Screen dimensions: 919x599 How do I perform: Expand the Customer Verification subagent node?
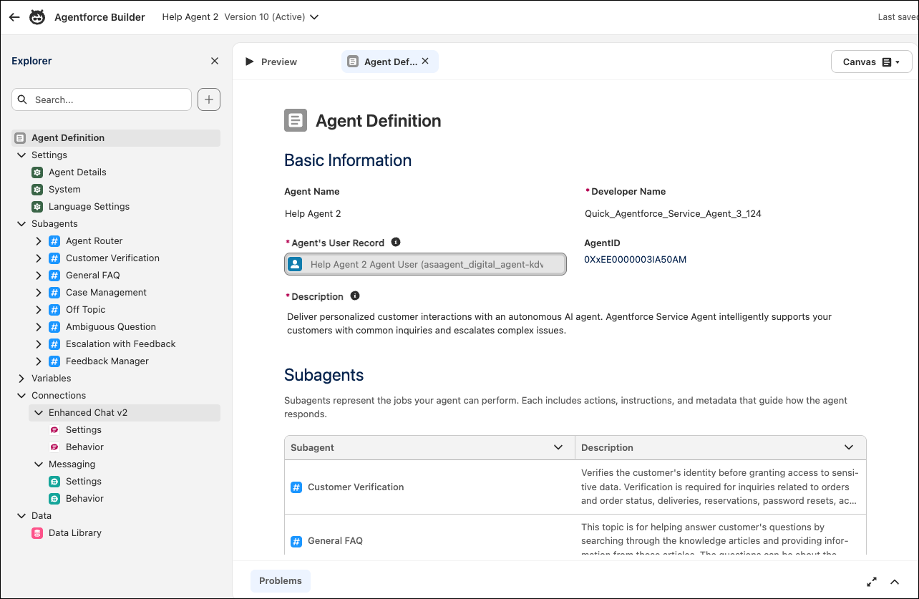(x=39, y=258)
